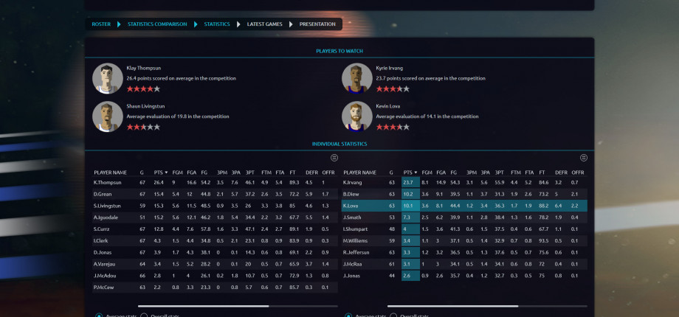The height and width of the screenshot is (317, 679).
Task: Select I.Clerk row in left table
Action: click(x=215, y=241)
